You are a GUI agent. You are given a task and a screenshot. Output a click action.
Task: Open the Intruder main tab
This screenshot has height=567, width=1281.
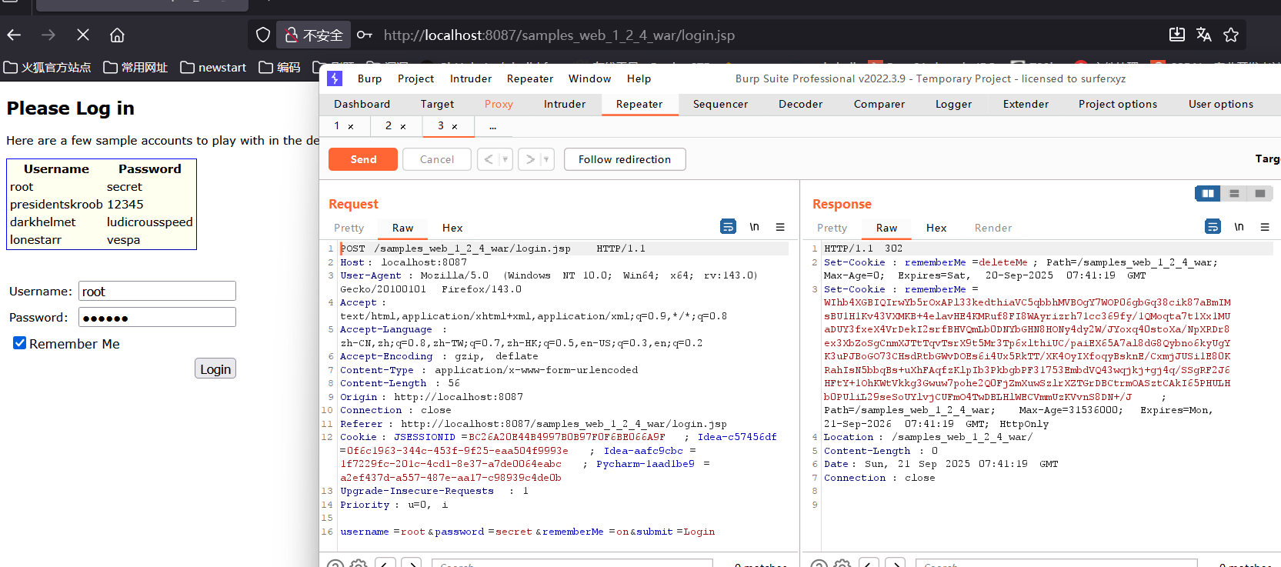point(564,105)
